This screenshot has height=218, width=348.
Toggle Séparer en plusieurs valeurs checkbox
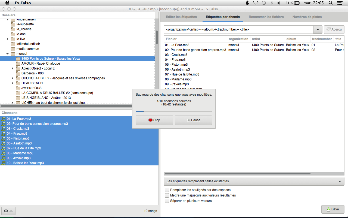tap(167, 201)
